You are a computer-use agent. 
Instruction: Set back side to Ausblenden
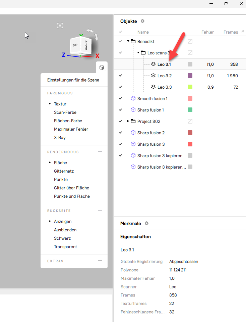point(65,230)
